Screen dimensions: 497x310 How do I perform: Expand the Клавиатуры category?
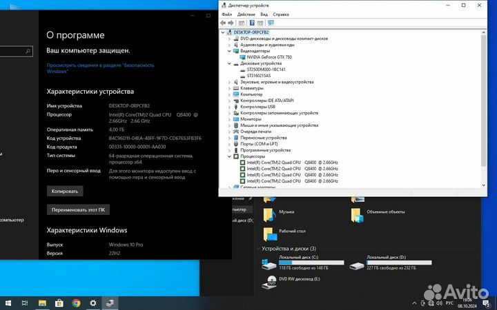[x=230, y=88]
